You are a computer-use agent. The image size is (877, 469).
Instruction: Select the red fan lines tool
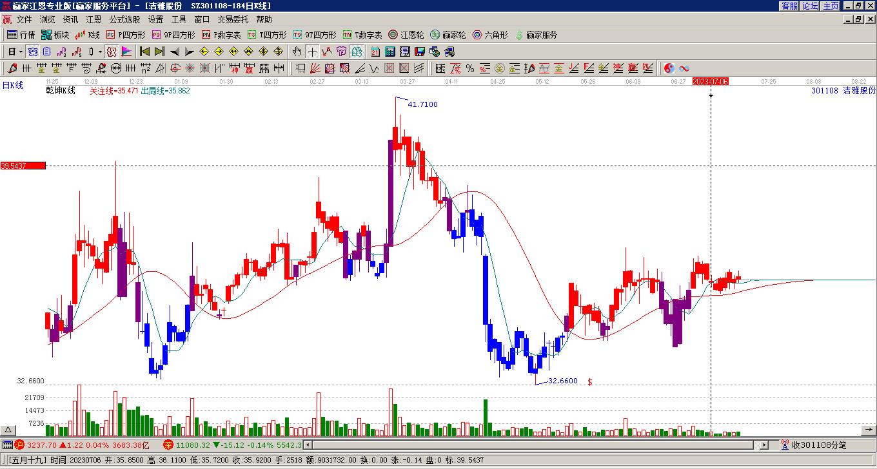(315, 68)
